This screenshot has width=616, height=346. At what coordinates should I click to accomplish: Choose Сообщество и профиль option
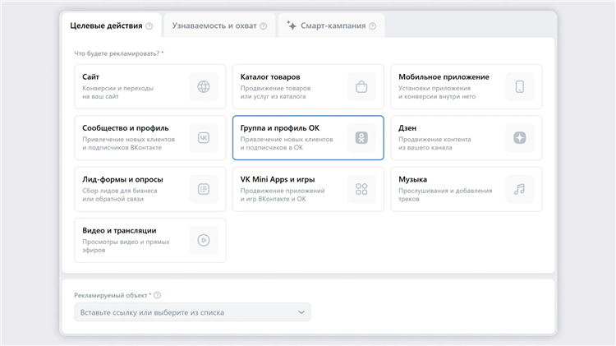[150, 137]
